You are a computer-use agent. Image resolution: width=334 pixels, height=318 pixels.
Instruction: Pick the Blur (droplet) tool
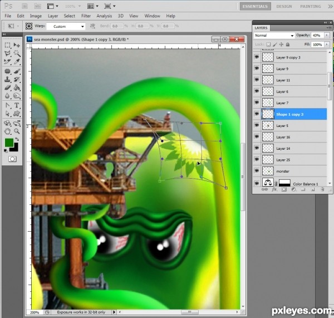pyautogui.click(x=7, y=96)
